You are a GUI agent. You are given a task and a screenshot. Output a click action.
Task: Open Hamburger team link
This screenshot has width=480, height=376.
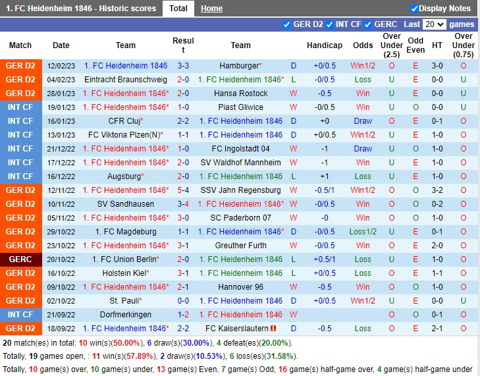pos(239,66)
